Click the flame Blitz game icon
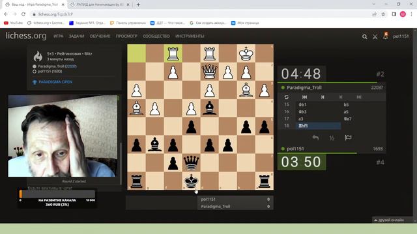This screenshot has height=234, width=417. coord(38,57)
